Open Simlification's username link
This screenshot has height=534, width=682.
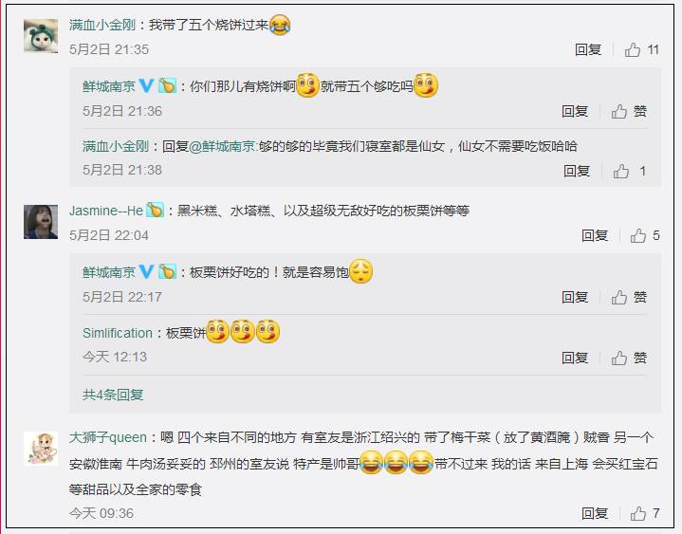click(118, 333)
